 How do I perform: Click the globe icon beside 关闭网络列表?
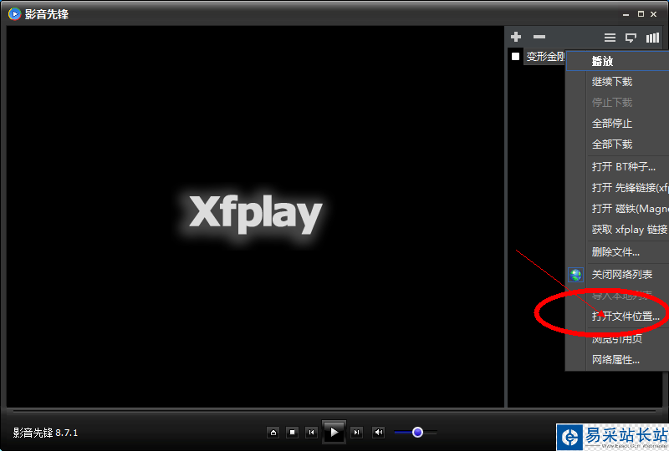coord(575,275)
